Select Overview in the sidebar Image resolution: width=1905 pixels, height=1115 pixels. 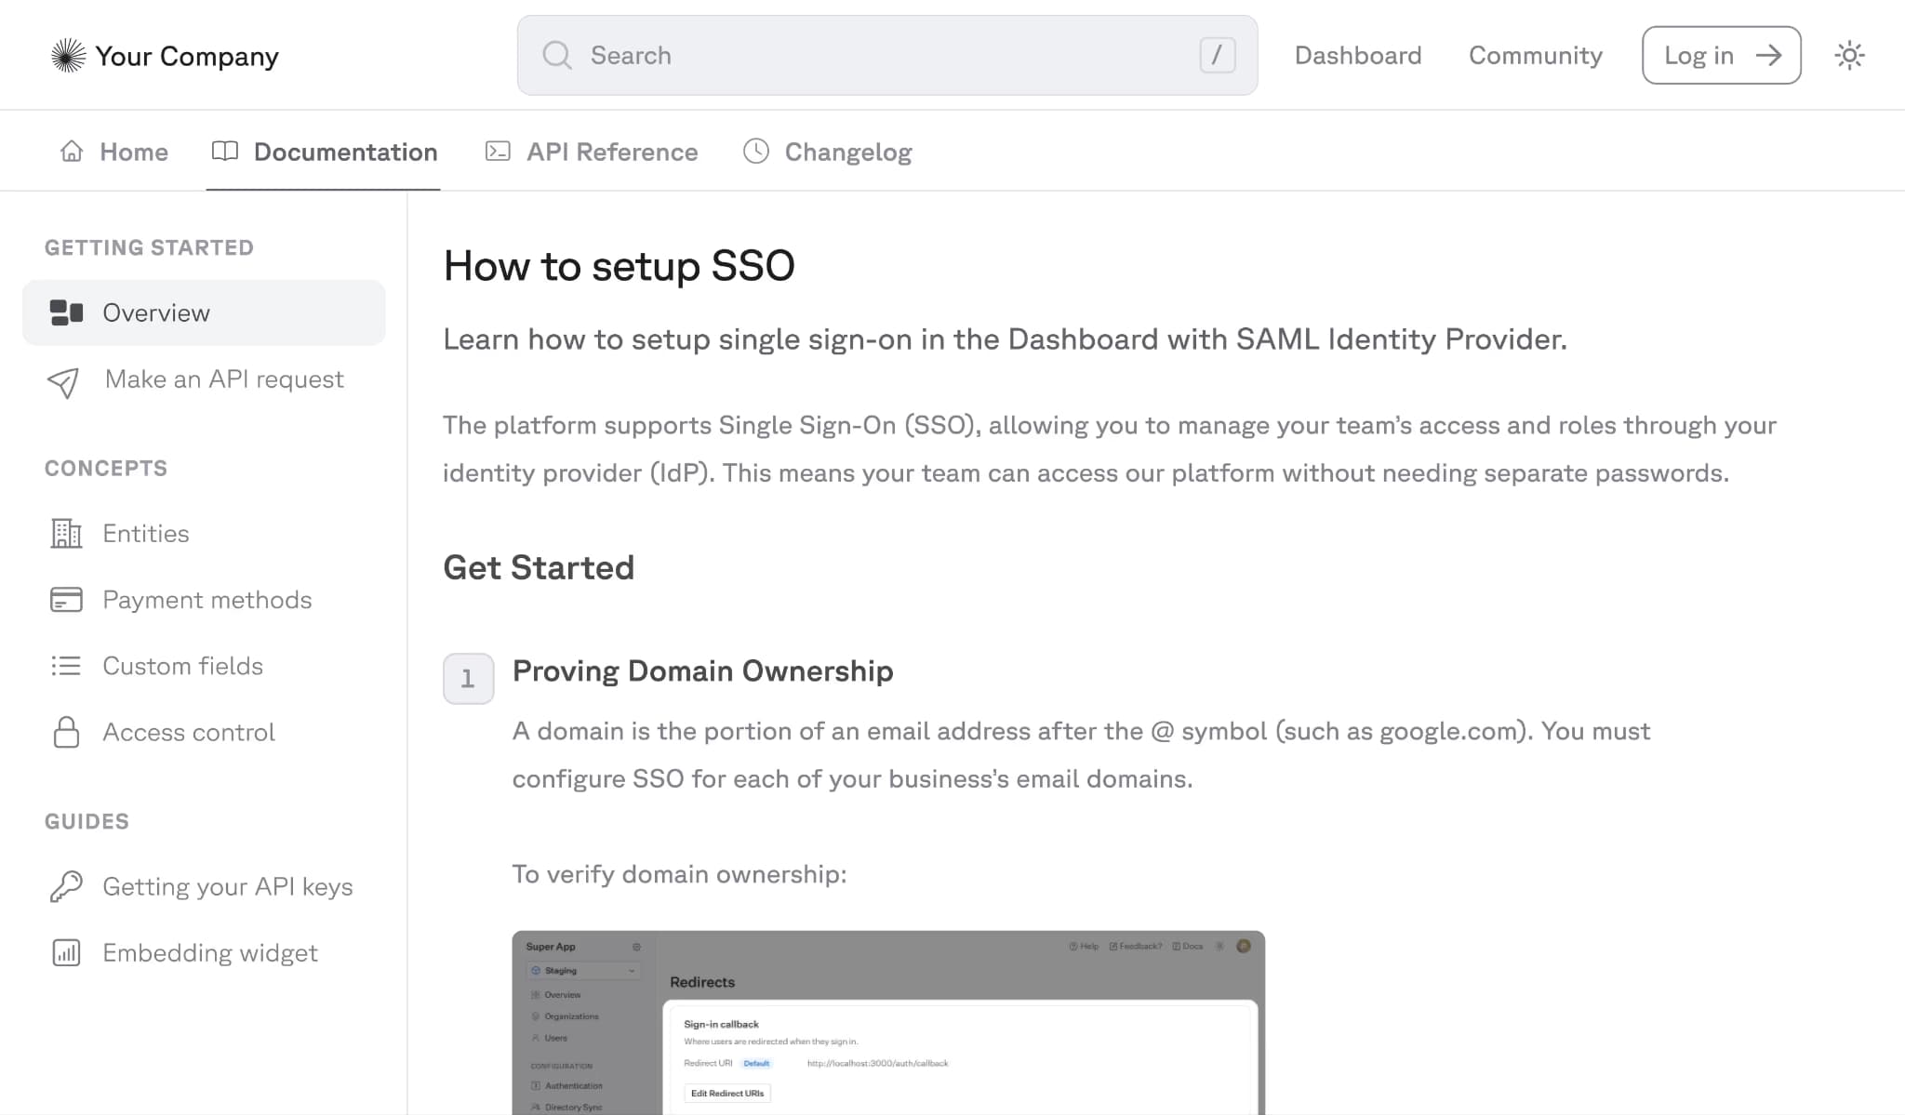pyautogui.click(x=204, y=313)
